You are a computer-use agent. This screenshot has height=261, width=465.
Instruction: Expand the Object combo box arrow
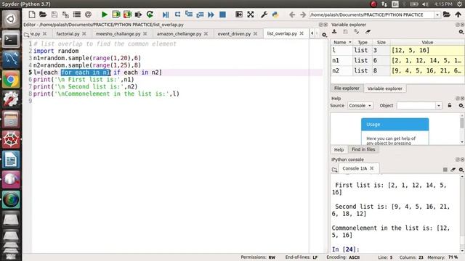tap(439, 105)
